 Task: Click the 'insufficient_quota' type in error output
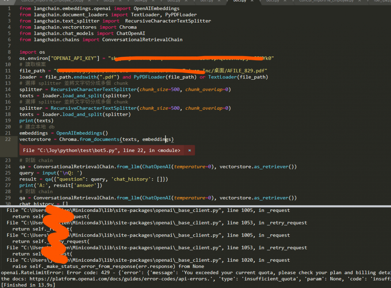click(270, 279)
